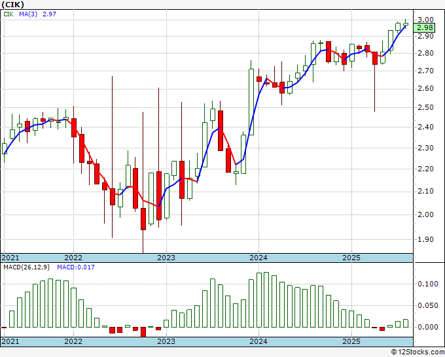
Task: Click the MA(3) indicator label
Action: [x=28, y=14]
